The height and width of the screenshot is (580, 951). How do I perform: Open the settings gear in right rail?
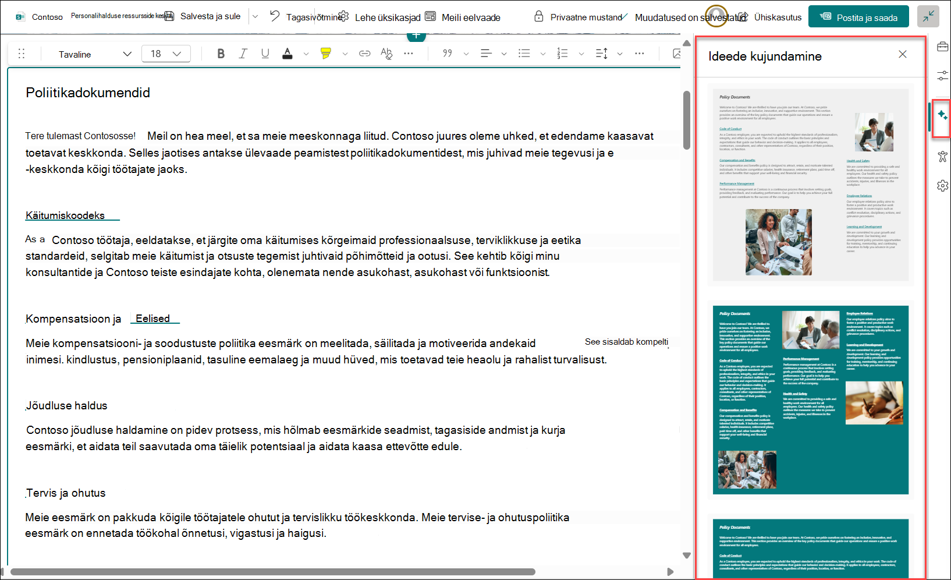click(x=942, y=186)
